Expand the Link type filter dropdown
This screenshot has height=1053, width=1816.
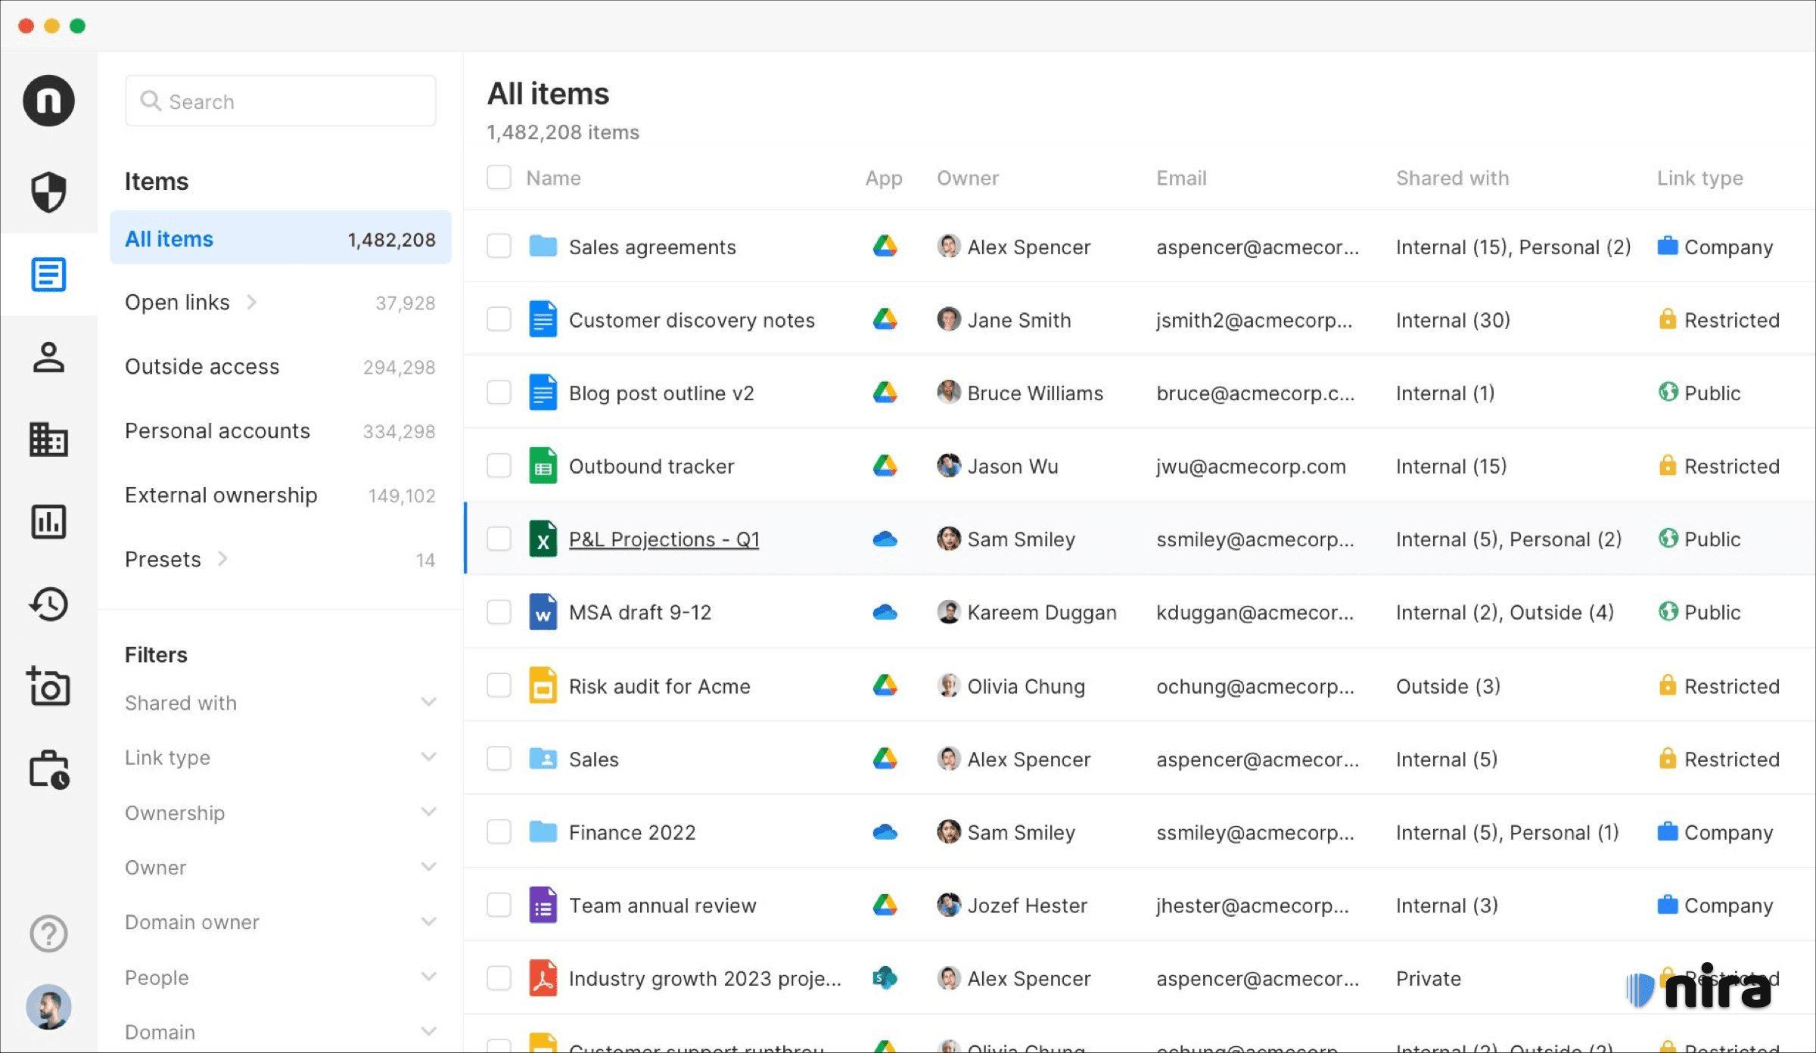coord(428,757)
